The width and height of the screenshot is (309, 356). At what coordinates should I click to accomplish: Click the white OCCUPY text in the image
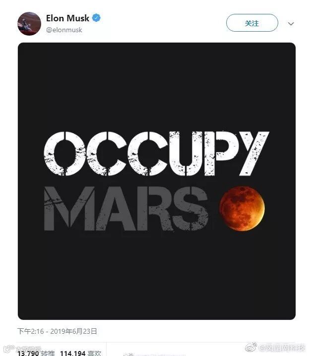click(x=156, y=153)
